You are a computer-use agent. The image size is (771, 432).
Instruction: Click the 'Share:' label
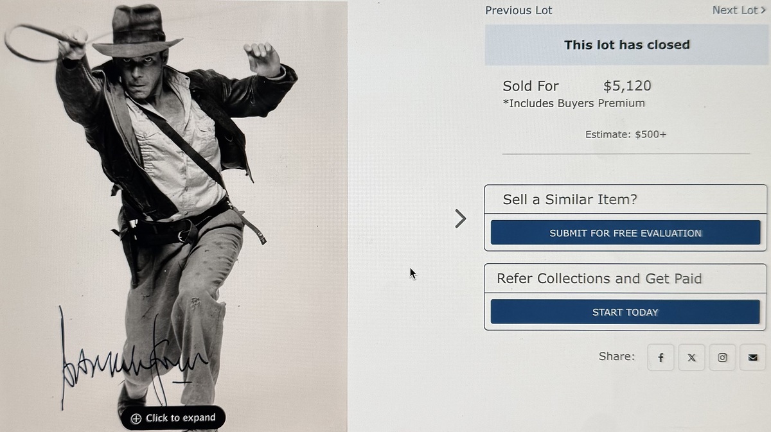(616, 356)
